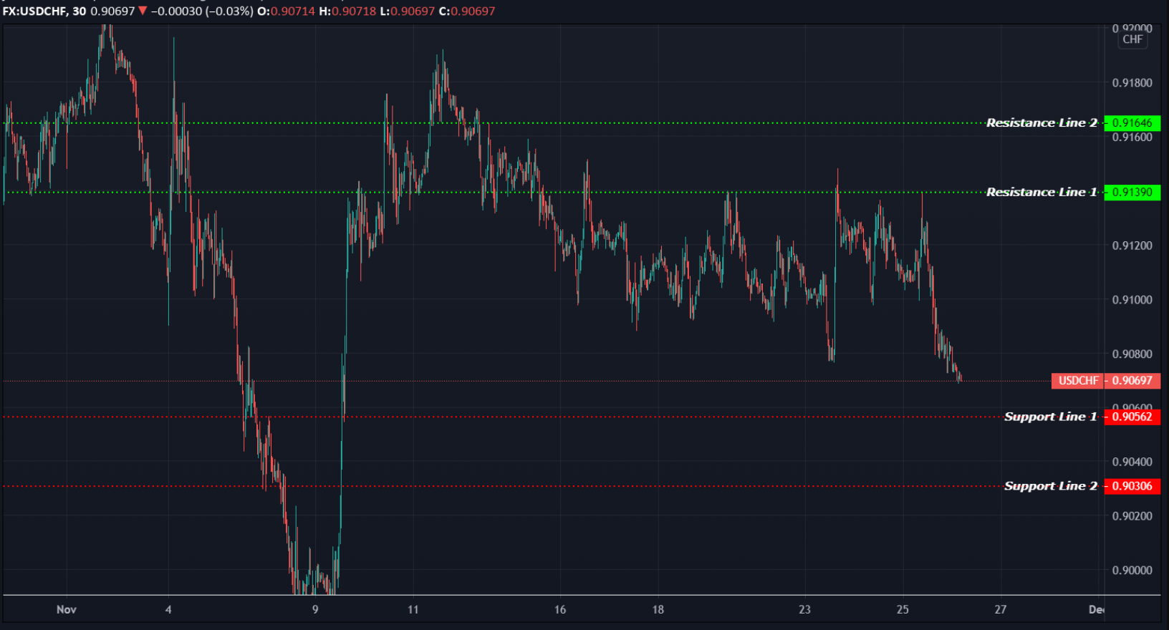Viewport: 1169px width, 630px height.
Task: Click the red 0.90306 price tag
Action: click(x=1132, y=486)
